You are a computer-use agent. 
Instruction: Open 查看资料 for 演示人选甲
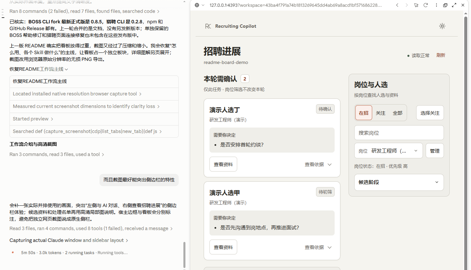click(x=223, y=247)
